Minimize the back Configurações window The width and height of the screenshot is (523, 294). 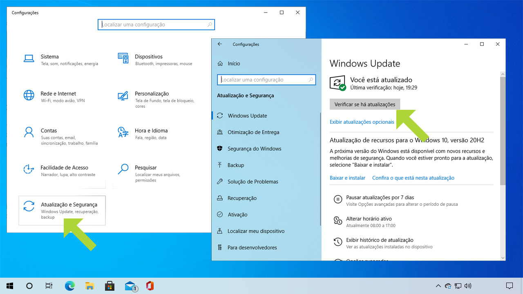click(x=266, y=13)
